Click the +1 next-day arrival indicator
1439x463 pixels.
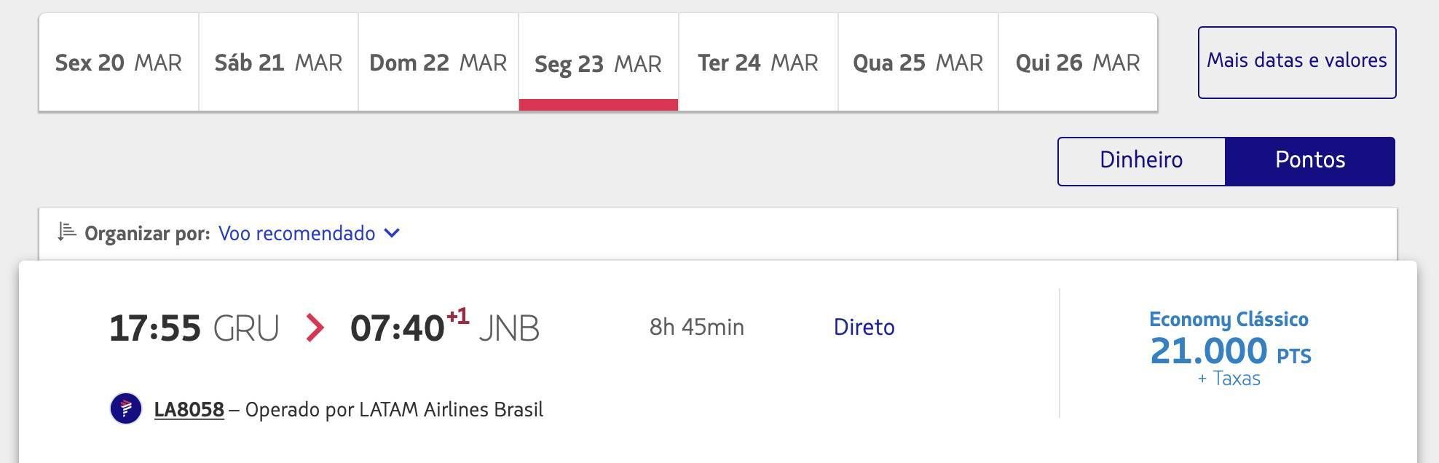(458, 317)
